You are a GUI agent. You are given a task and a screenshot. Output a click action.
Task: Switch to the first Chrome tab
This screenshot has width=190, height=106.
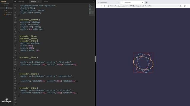point(108,2)
